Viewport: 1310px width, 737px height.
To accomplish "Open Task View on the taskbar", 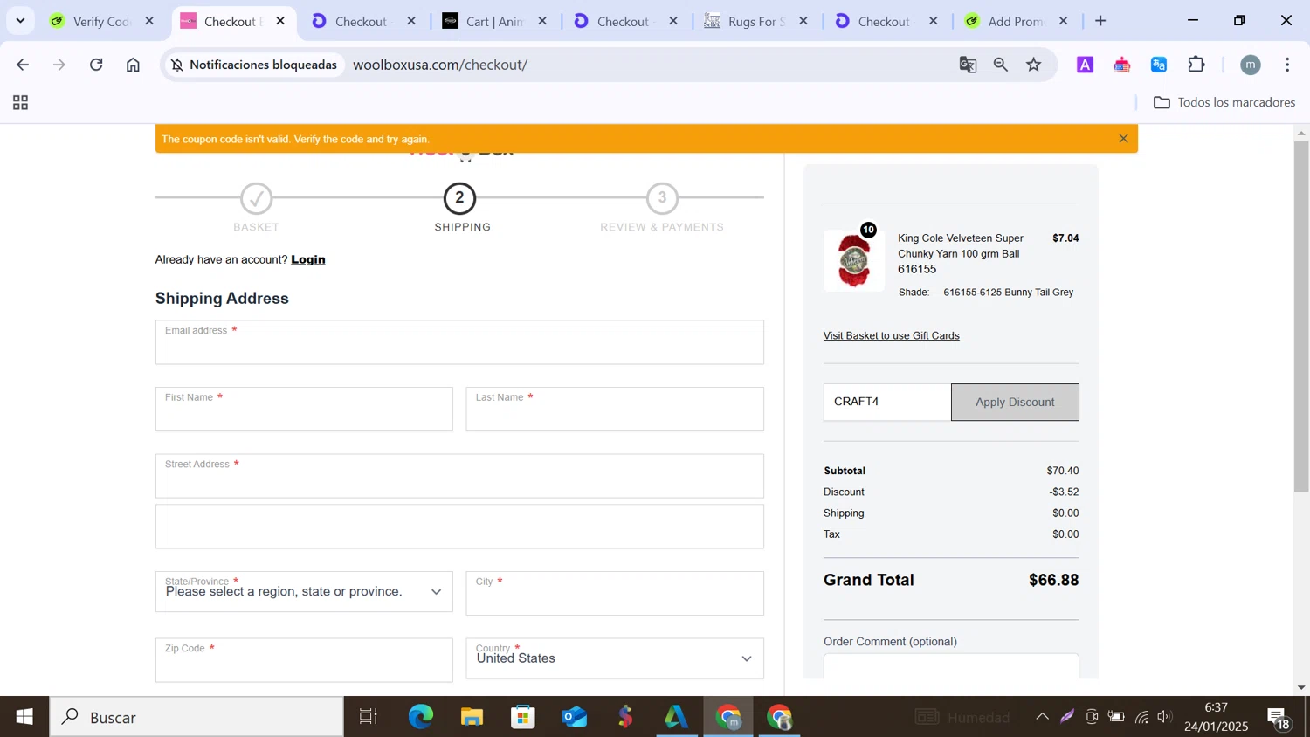I will (369, 717).
